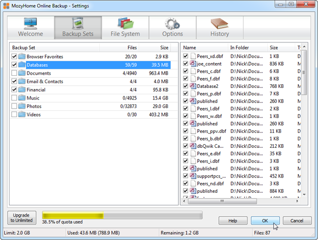Select the Peers_l.dbf file name

pos(208,109)
